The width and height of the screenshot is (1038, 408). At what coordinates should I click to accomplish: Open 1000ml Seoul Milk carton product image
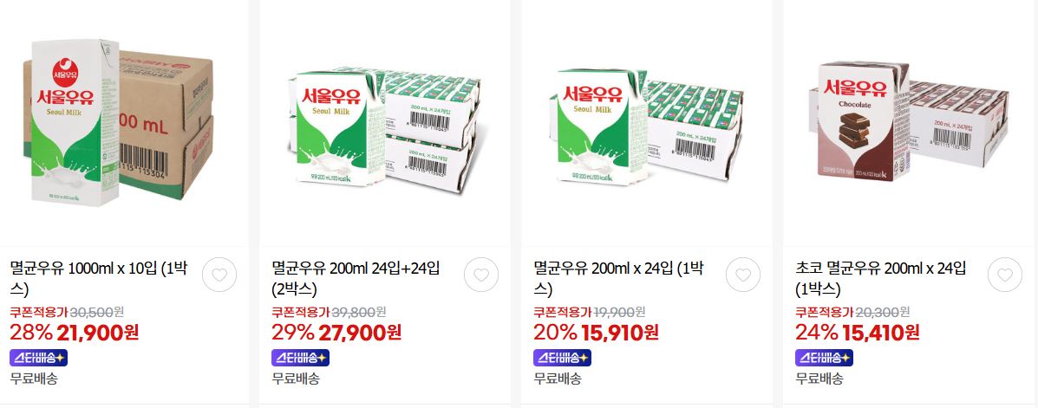click(118, 122)
